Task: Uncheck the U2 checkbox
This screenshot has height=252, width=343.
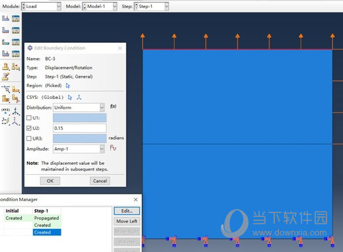Action: click(x=29, y=128)
